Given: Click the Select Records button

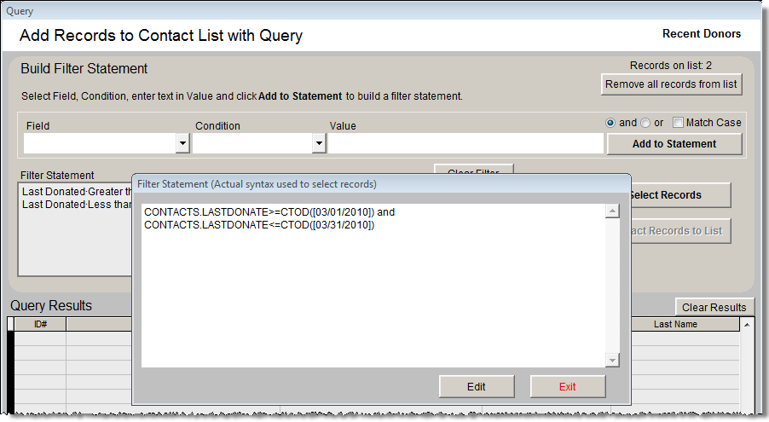Looking at the screenshot, I should click(679, 195).
